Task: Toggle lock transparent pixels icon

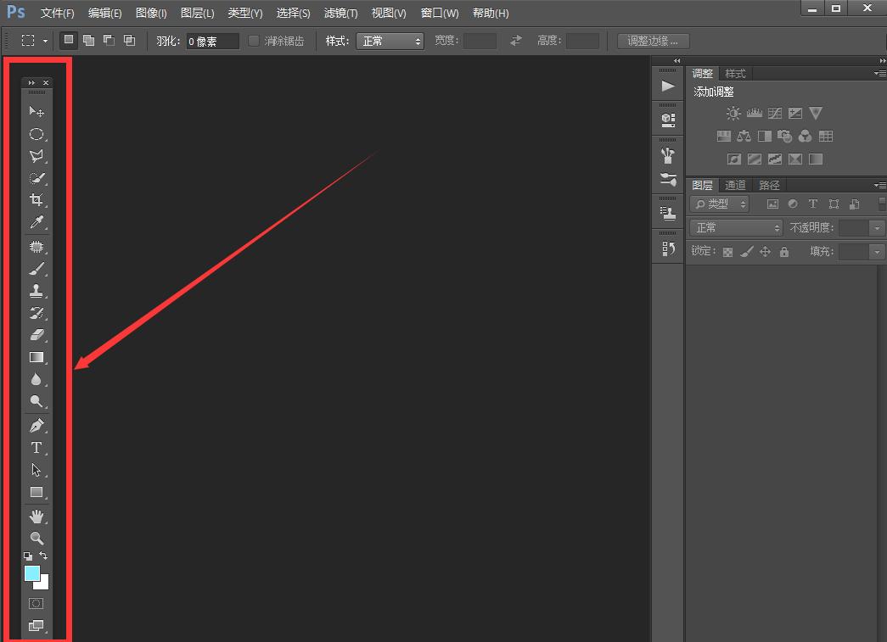Action: coord(727,252)
